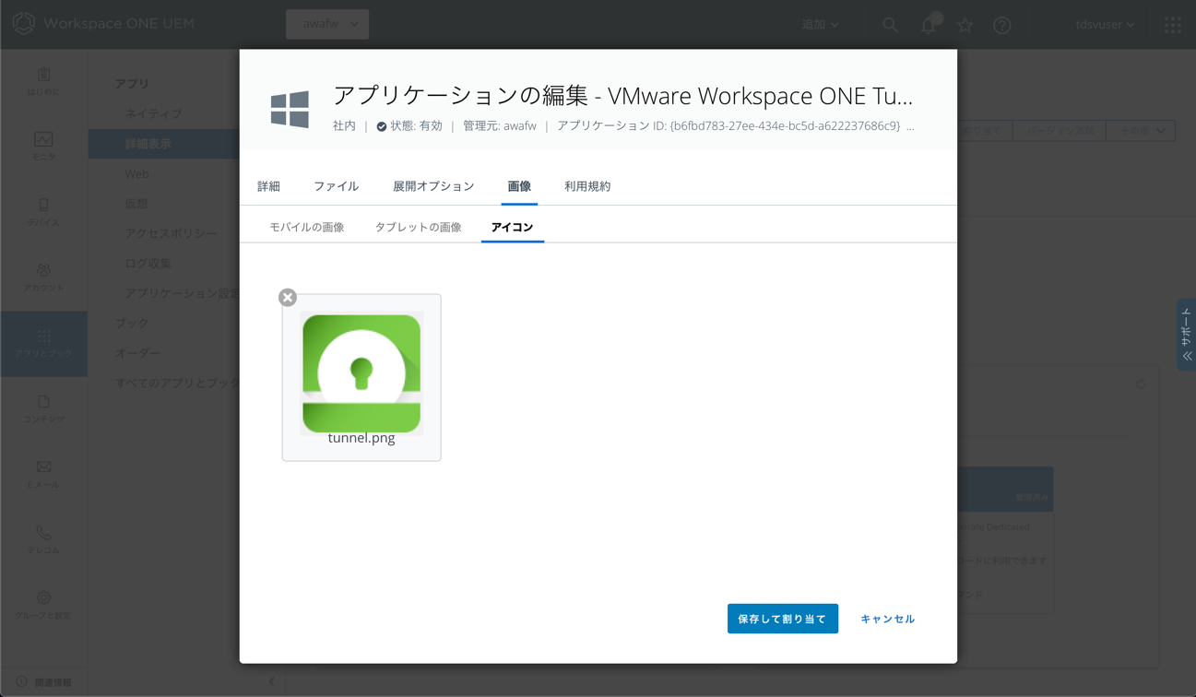Open the その他 dropdown behind the dialog
This screenshot has width=1196, height=697.
1142,131
